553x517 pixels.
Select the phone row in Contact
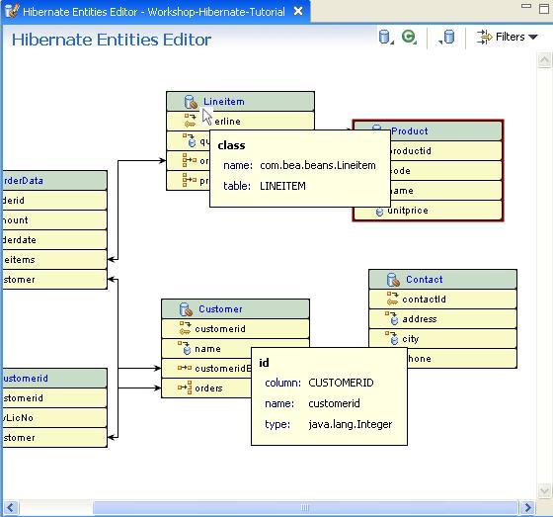pos(462,359)
